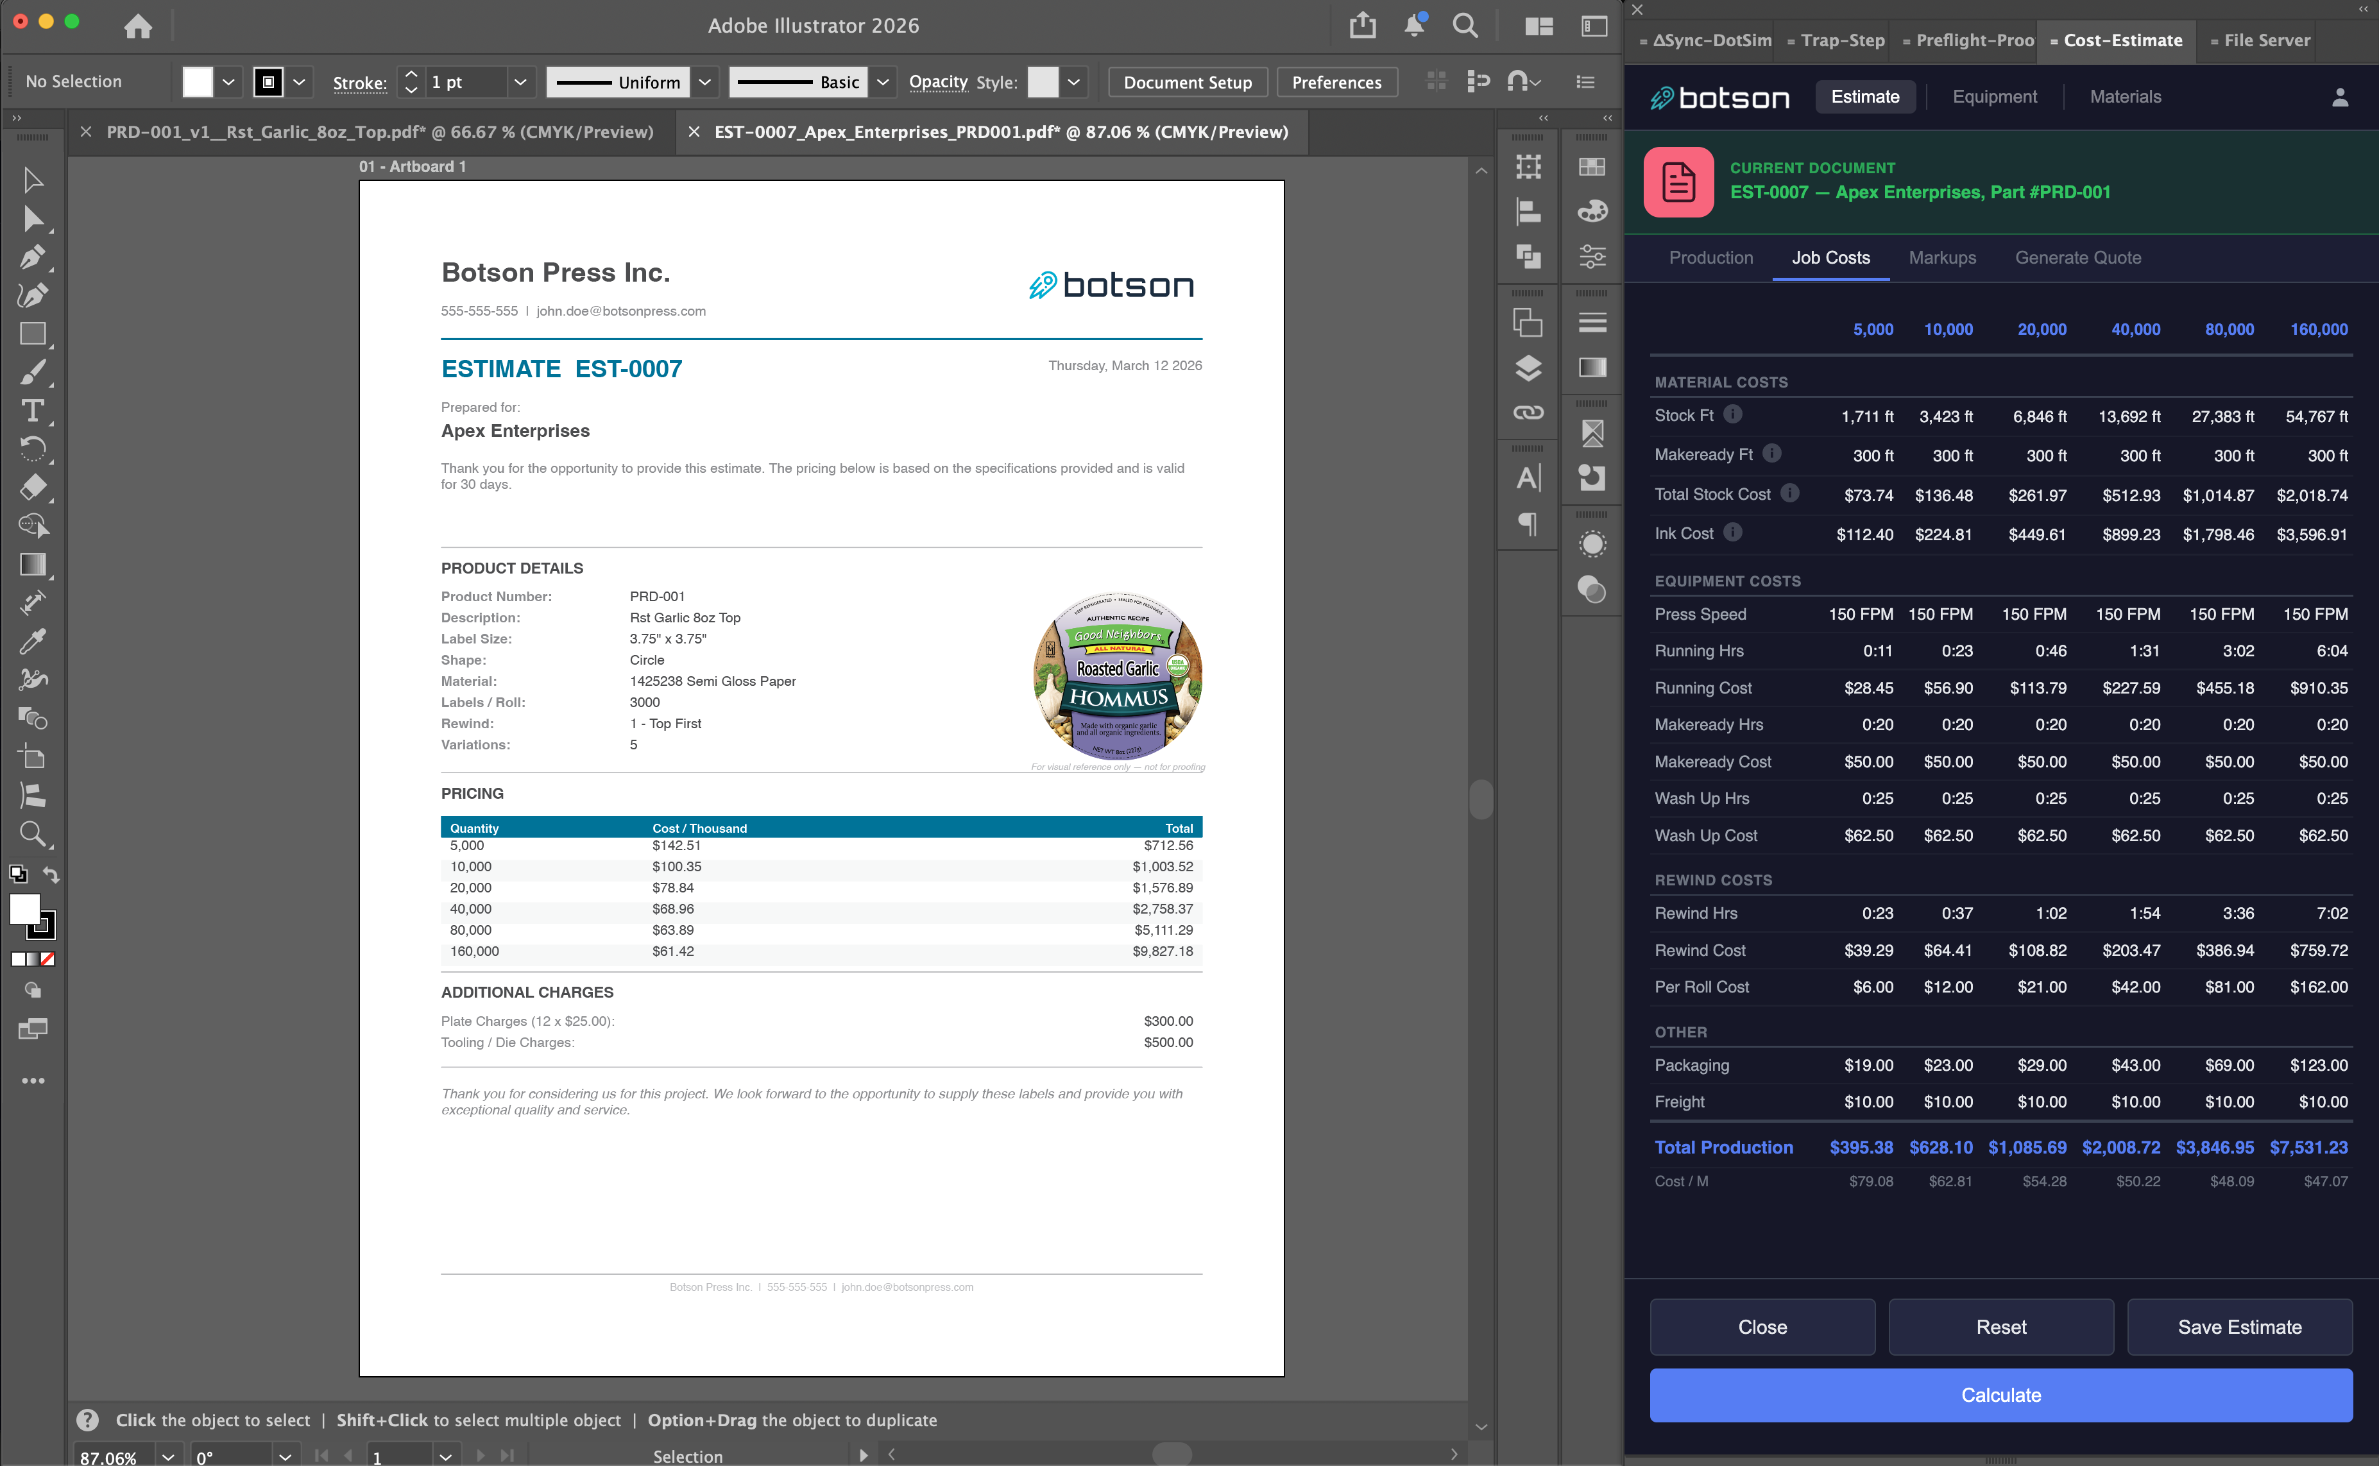The height and width of the screenshot is (1466, 2379).
Task: Open the stroke weight dropdown
Action: [x=520, y=82]
